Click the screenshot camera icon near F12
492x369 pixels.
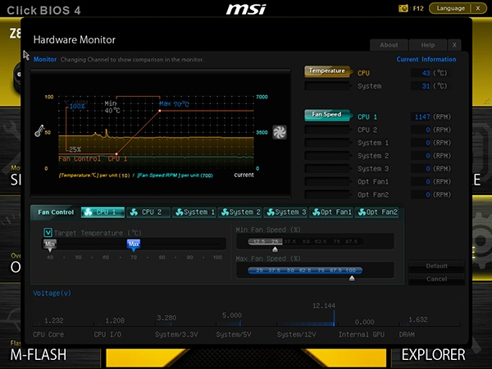tap(403, 8)
